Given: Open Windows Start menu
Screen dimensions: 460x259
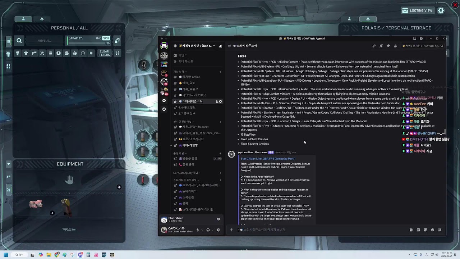Looking at the screenshot, I should (x=6, y=255).
